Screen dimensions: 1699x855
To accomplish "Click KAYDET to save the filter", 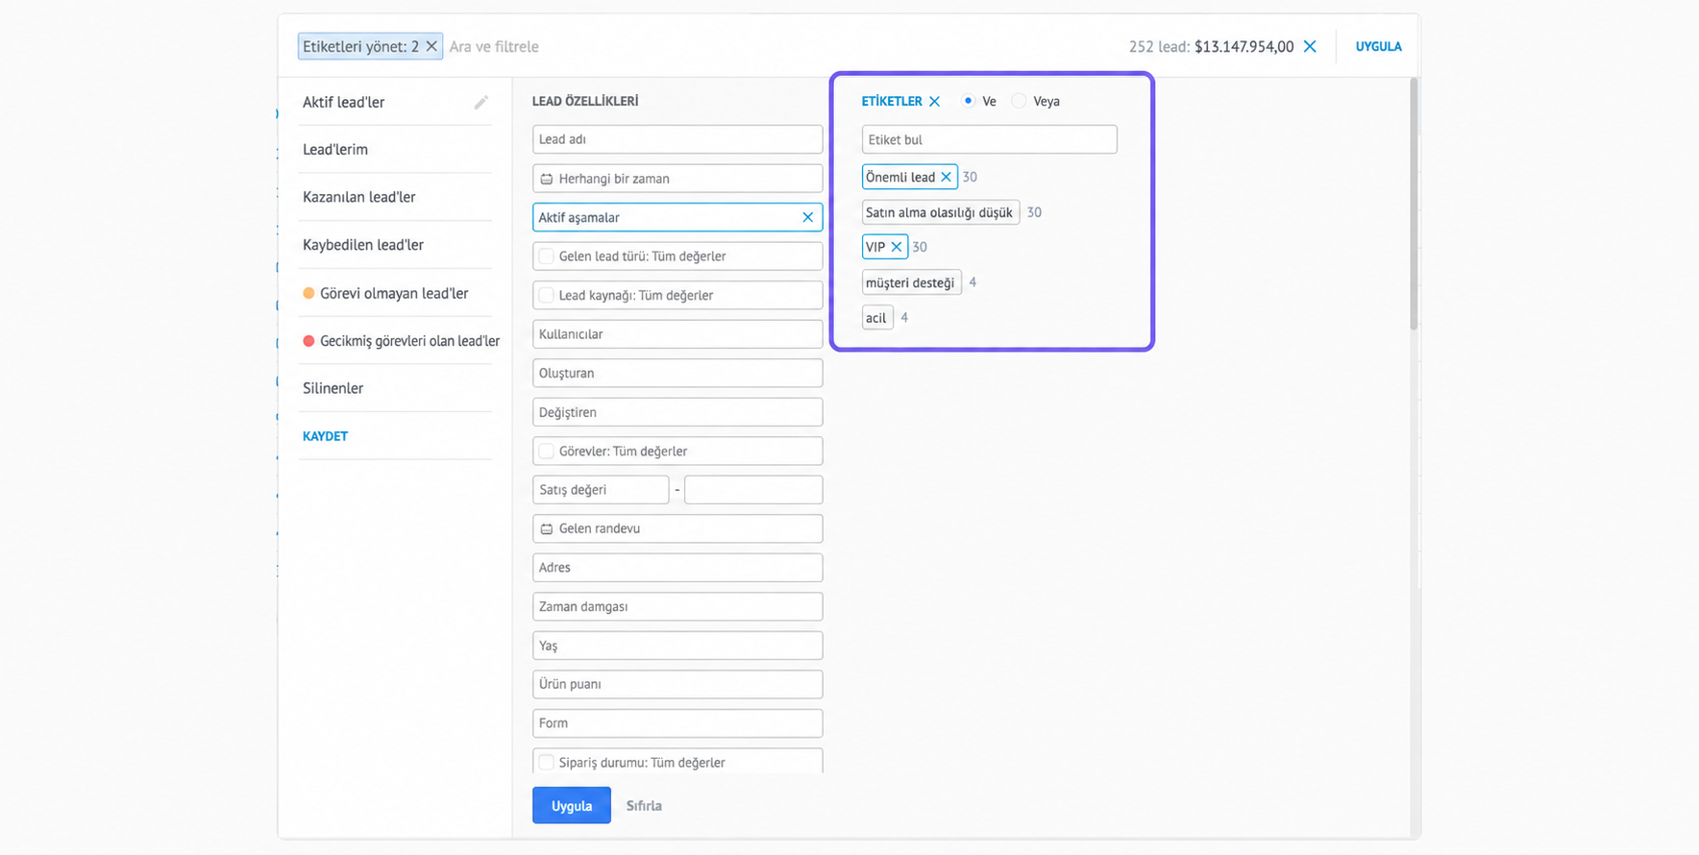I will [x=325, y=436].
